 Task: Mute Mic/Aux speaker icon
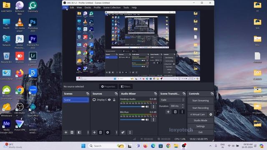(x=147, y=120)
